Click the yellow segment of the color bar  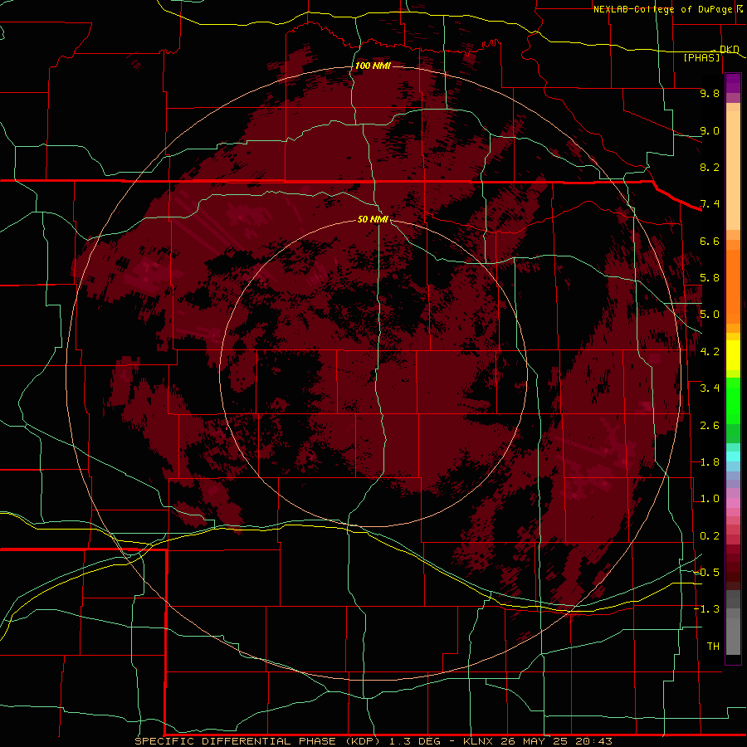(733, 355)
